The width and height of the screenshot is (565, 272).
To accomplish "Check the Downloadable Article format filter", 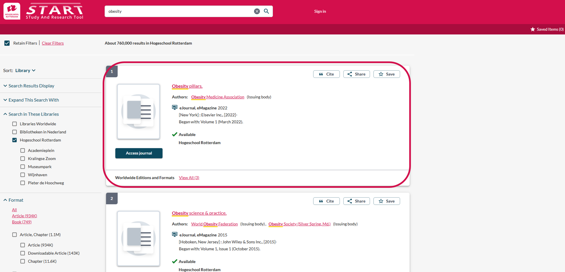I will 23,253.
